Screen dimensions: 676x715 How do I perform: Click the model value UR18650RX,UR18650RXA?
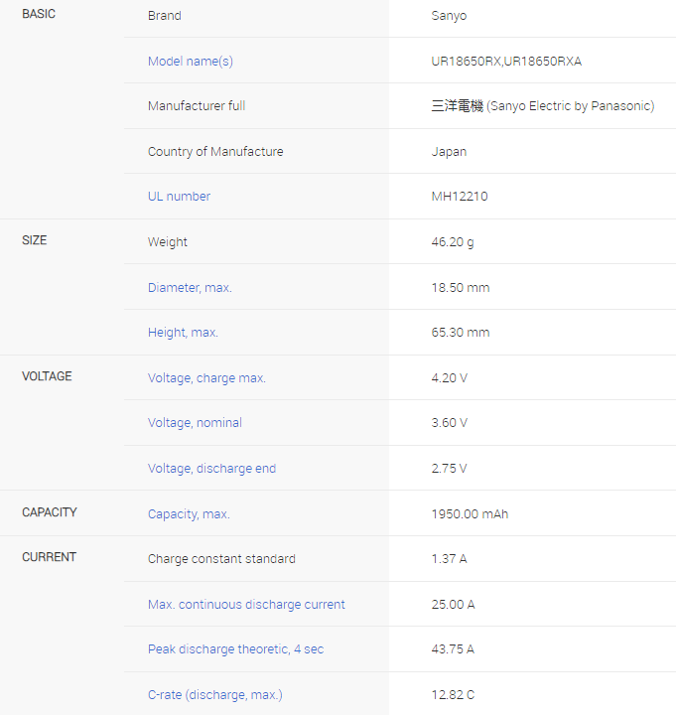[x=506, y=62]
